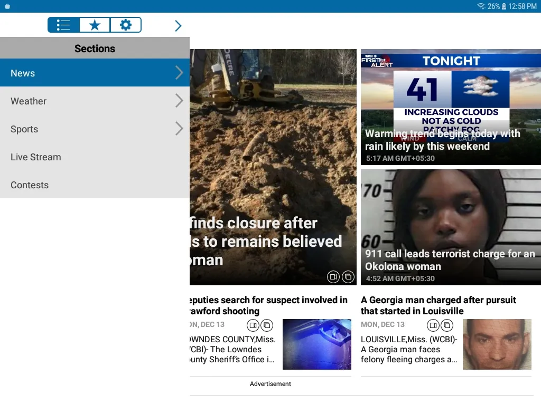Screen dimensions: 541x405
Task: Tap the 4:52 AM GMT+05:30 timestamp
Action: 400,278
